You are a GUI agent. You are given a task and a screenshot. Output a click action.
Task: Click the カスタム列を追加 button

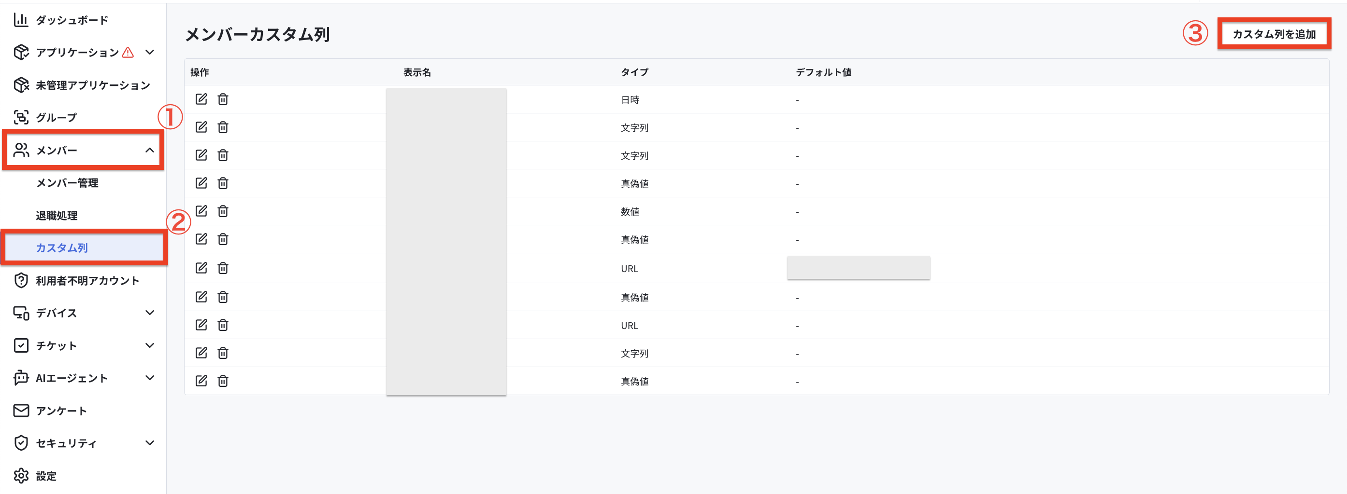[1274, 34]
